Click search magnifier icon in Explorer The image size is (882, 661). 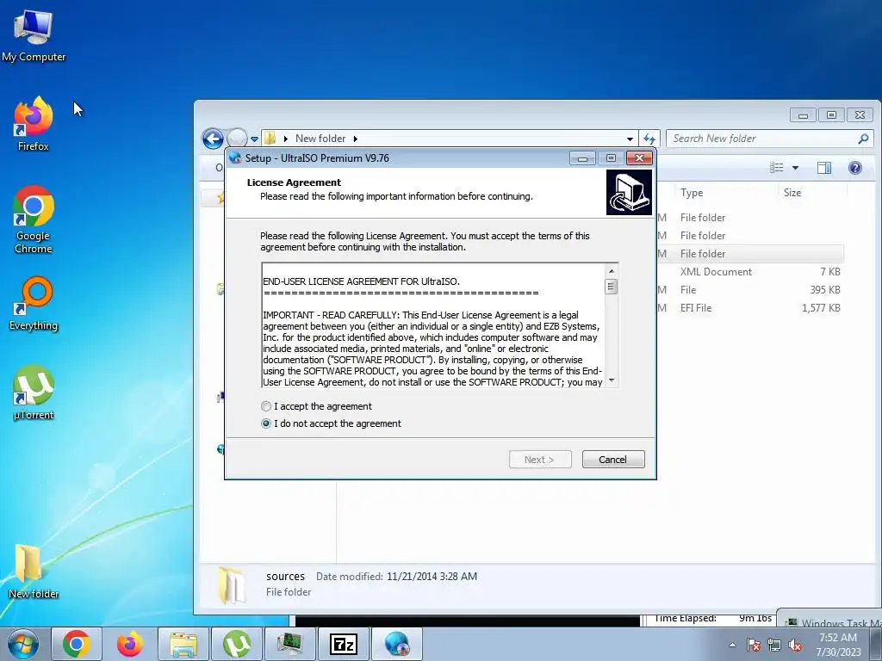[x=863, y=139]
